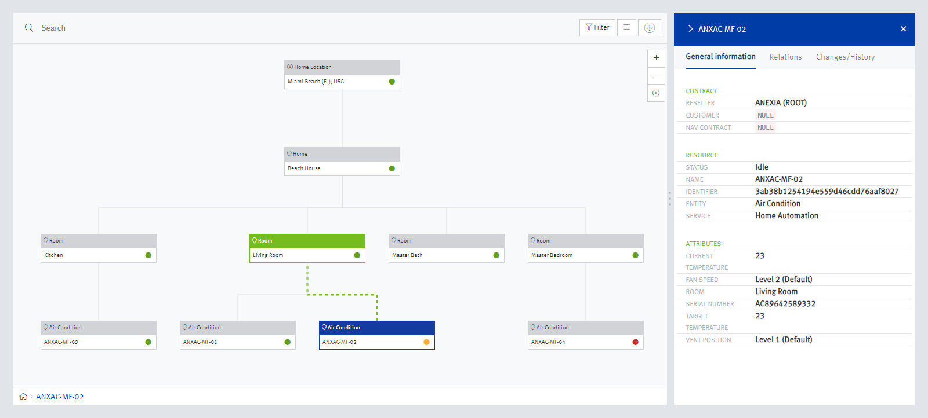Click the pin icon on Master Bedroom's Room header
The height and width of the screenshot is (418, 928).
533,240
